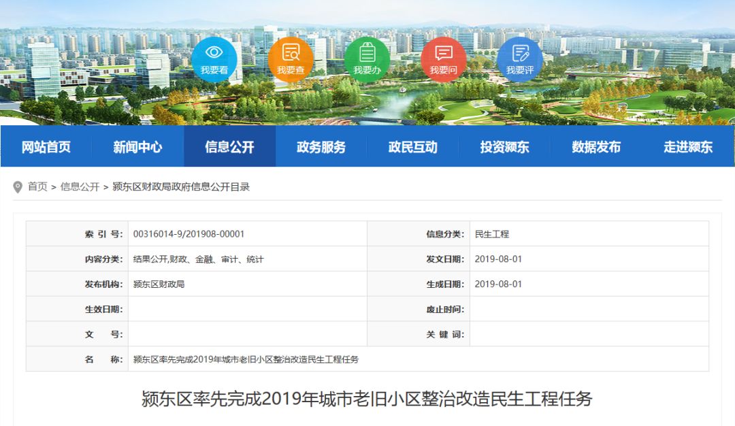Click the location pin breadcrumb icon

18,187
